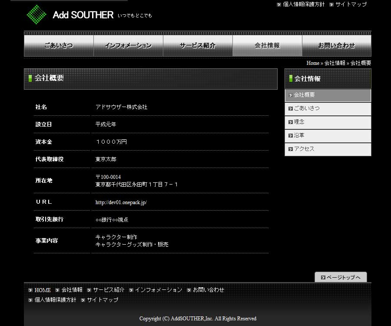Open 沿革 in the sidebar menu
This screenshot has height=326, width=391.
pyautogui.click(x=328, y=136)
